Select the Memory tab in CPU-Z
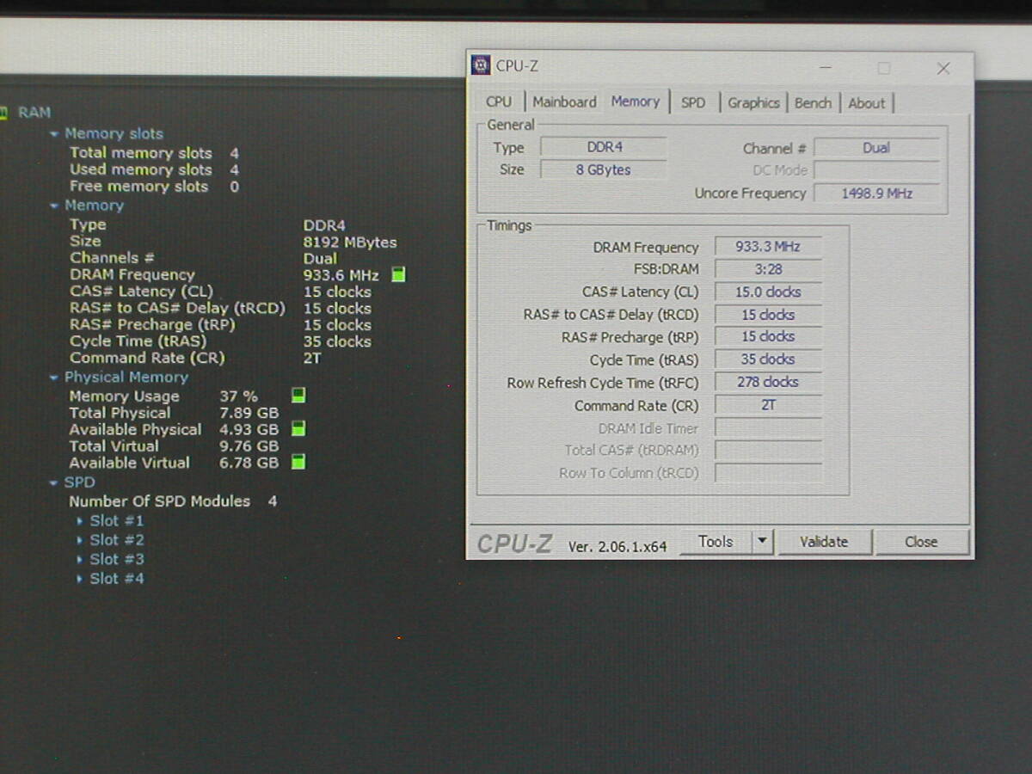The height and width of the screenshot is (774, 1032). pos(636,101)
